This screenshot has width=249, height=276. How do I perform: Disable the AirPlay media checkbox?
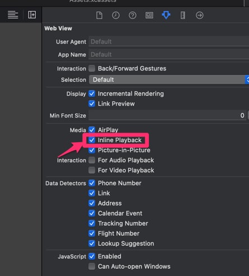coord(92,130)
